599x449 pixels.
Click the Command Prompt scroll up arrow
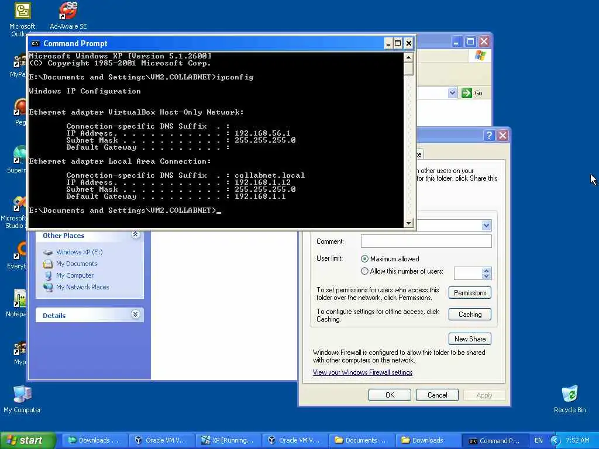point(408,58)
